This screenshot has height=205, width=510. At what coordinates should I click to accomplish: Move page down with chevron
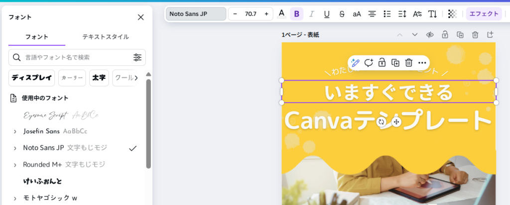[415, 35]
